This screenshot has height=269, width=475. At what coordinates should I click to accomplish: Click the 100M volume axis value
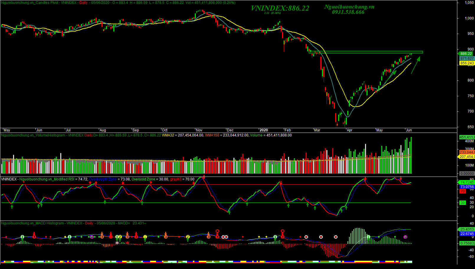469,165
